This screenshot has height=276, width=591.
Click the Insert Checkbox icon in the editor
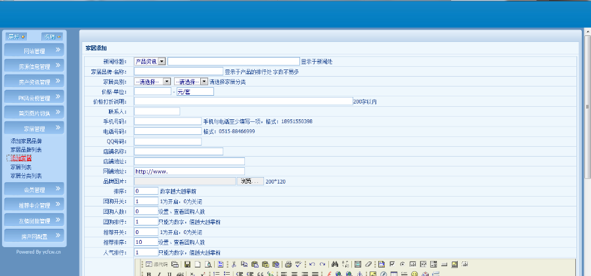click(x=392, y=264)
